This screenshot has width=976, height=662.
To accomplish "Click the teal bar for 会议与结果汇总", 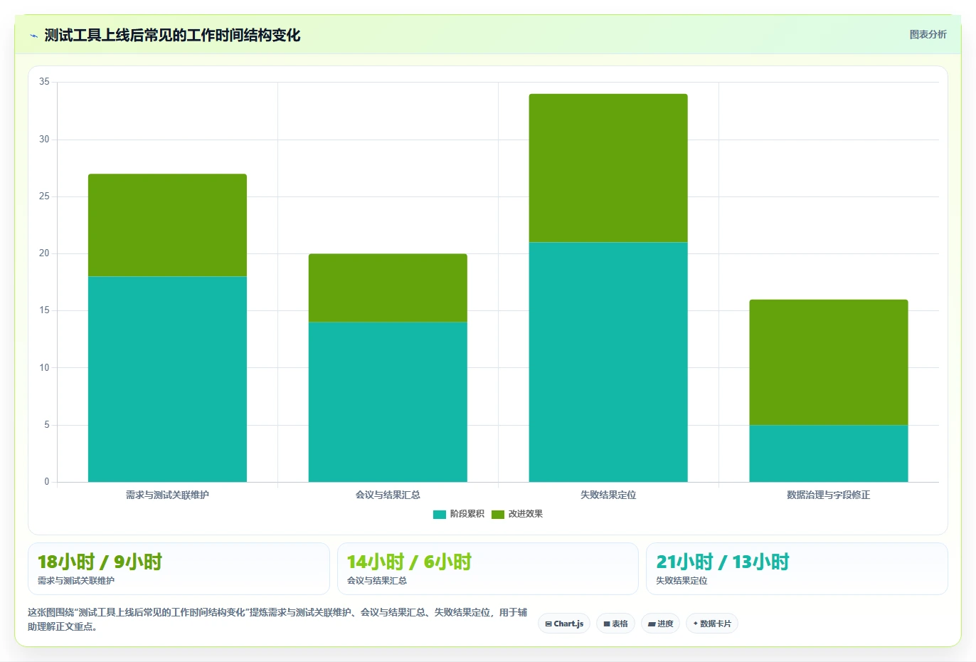I will pos(388,401).
